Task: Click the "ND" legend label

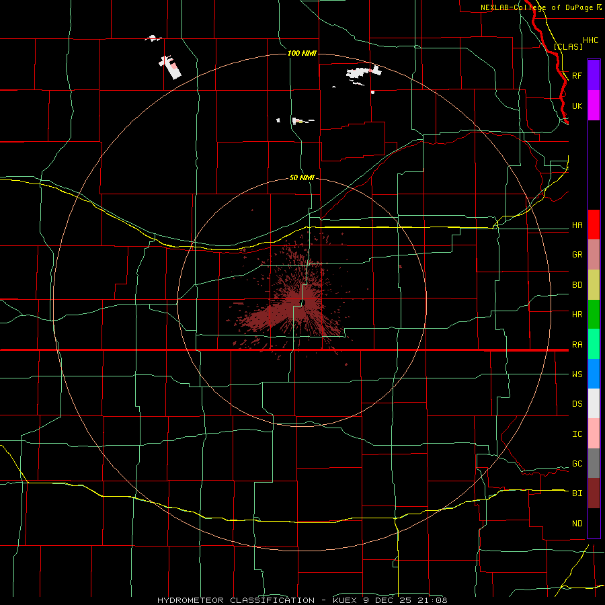Action: [x=577, y=524]
